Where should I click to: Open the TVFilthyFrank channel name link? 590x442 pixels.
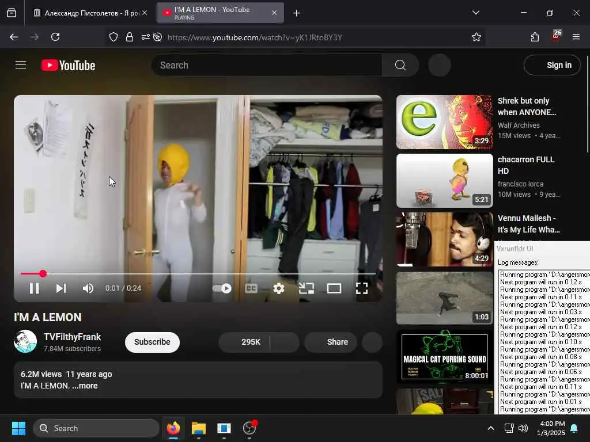pyautogui.click(x=72, y=337)
